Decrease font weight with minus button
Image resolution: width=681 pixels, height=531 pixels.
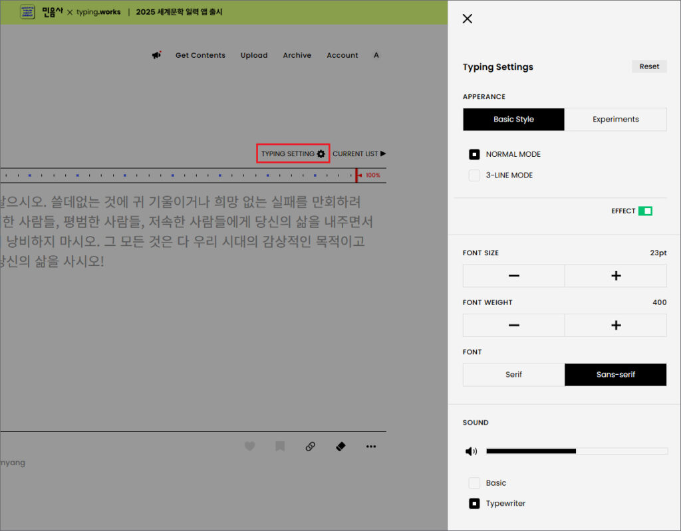click(513, 326)
